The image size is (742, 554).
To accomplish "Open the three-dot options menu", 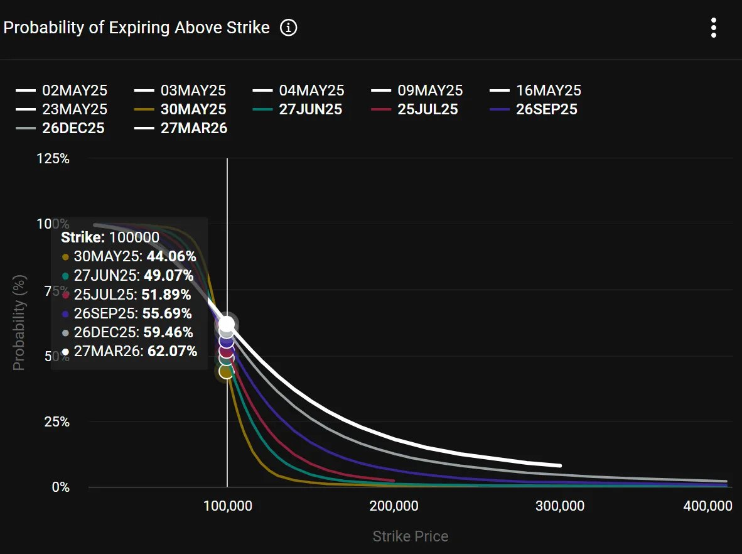I will [x=713, y=28].
